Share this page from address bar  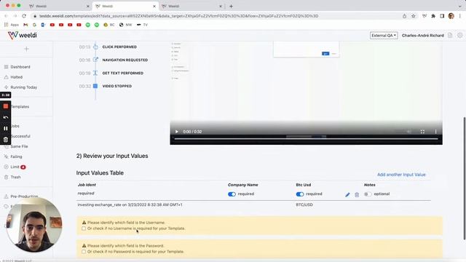[405, 16]
